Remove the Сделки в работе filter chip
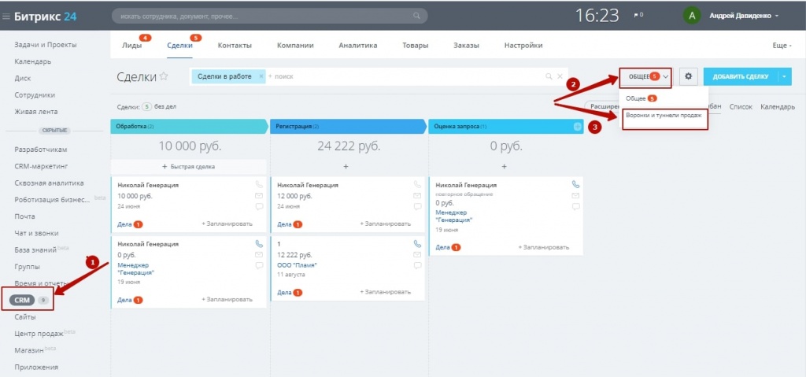 tap(261, 76)
